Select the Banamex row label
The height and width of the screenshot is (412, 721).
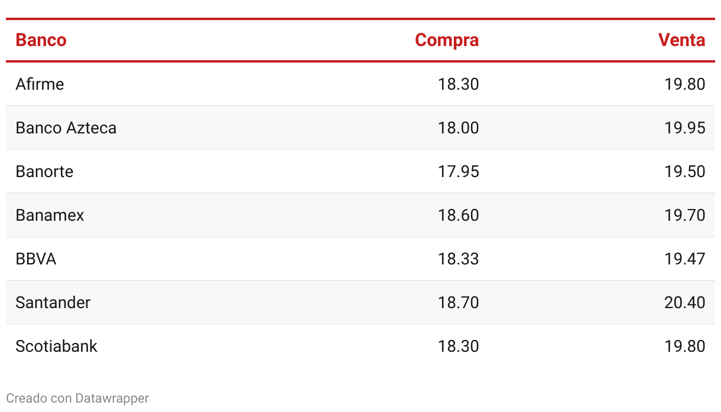click(50, 215)
